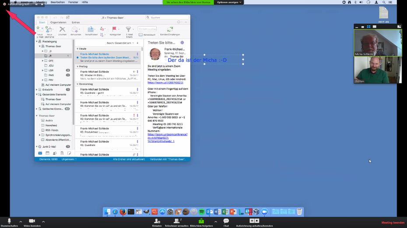Expand the LGR folder
This screenshot has width=407, height=228.
point(42,70)
